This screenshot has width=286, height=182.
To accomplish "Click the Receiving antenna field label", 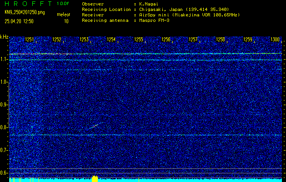I will 105,20.
